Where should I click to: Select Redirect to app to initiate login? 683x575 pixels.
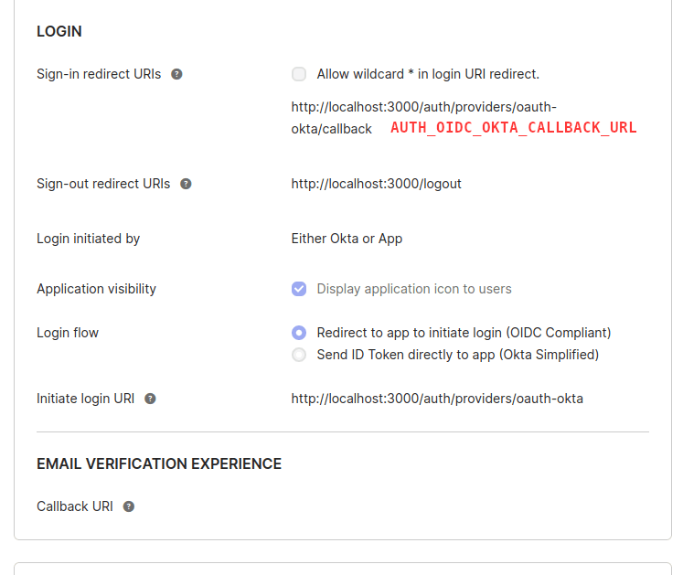point(299,333)
